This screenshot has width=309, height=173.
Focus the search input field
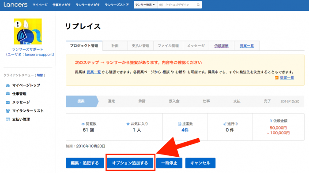click(x=177, y=5)
